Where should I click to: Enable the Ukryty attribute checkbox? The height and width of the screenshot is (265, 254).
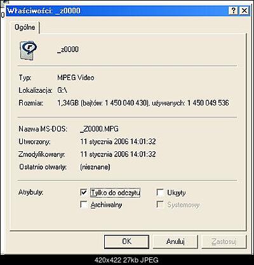[x=160, y=193]
